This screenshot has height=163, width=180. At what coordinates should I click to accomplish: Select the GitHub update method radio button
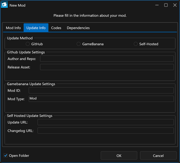(28, 44)
